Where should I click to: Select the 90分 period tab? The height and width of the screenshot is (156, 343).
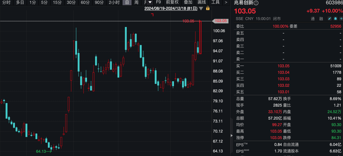tap(99, 3)
